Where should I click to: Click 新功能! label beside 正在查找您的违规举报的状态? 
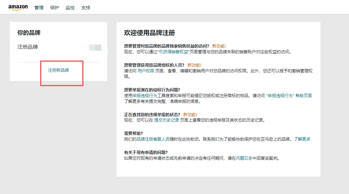(190, 115)
